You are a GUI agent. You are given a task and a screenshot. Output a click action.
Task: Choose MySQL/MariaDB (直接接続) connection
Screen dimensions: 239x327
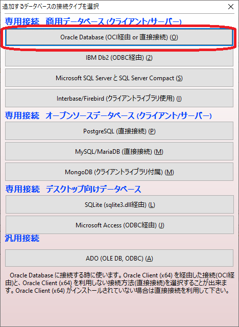119,151
